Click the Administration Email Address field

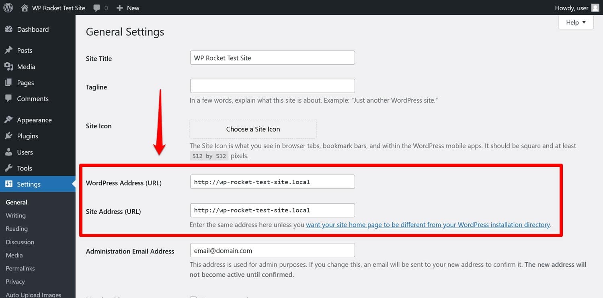click(x=272, y=250)
